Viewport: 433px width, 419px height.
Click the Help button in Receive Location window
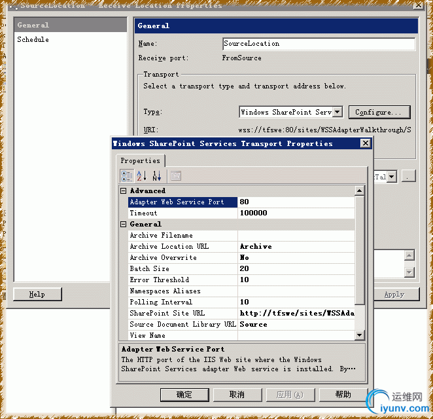pyautogui.click(x=37, y=295)
